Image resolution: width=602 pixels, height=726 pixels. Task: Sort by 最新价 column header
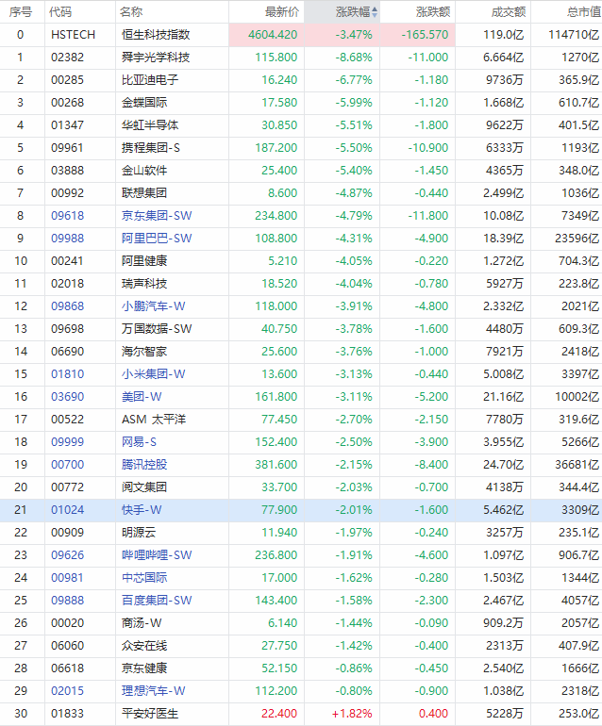coord(282,12)
